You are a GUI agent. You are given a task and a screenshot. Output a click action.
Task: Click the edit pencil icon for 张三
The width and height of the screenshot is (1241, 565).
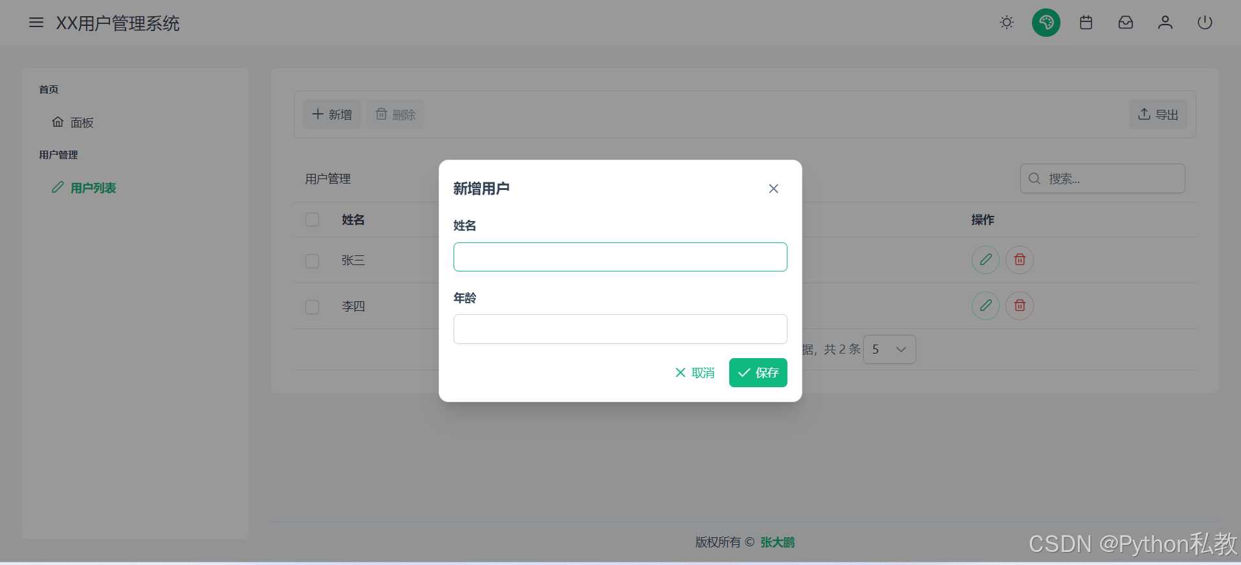(x=985, y=260)
